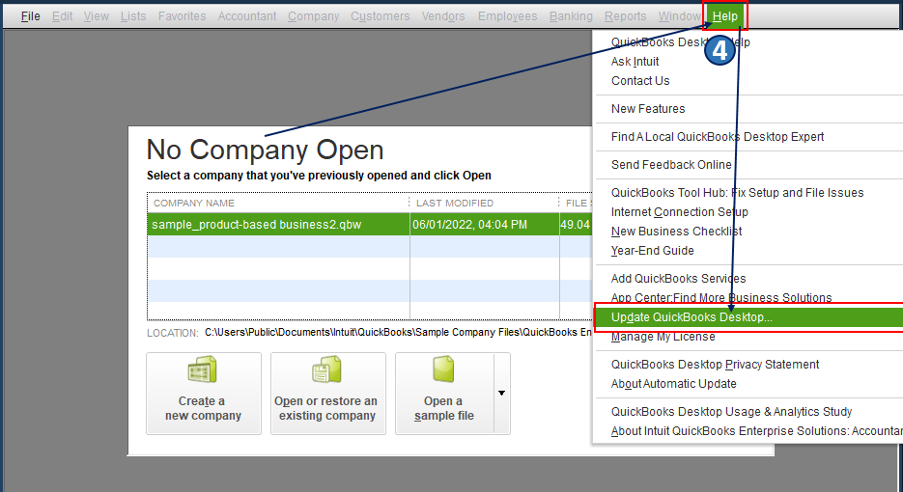Choose Manage My License
This screenshot has width=903, height=492.
663,337
